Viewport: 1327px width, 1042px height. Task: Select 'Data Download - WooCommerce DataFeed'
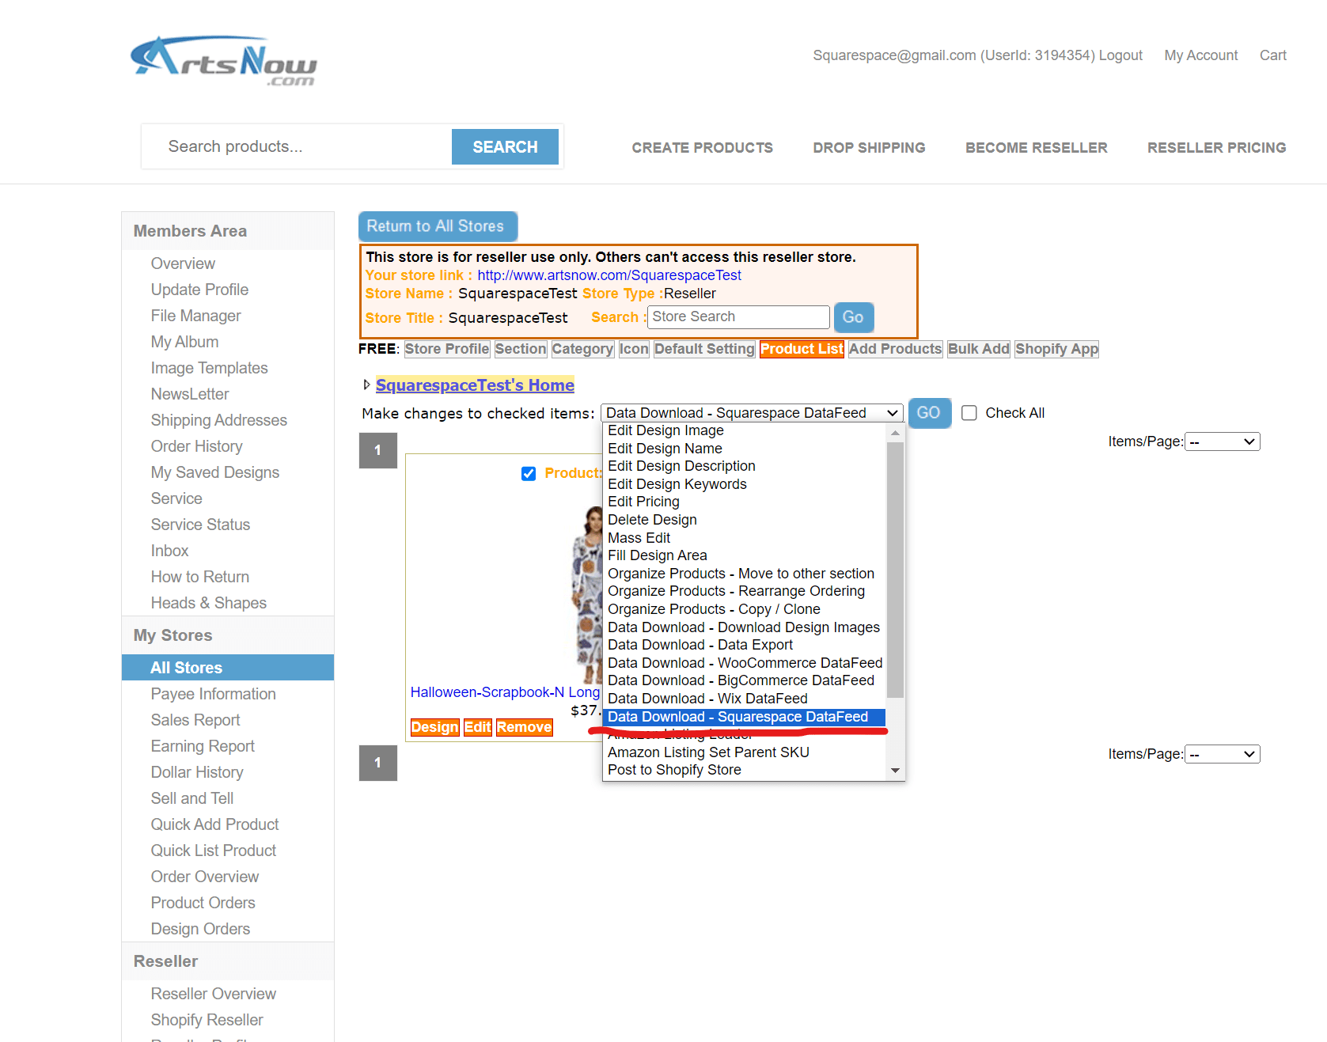coord(745,663)
